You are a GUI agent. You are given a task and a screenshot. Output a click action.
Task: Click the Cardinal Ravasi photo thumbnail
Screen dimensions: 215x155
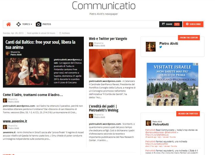[112, 63]
